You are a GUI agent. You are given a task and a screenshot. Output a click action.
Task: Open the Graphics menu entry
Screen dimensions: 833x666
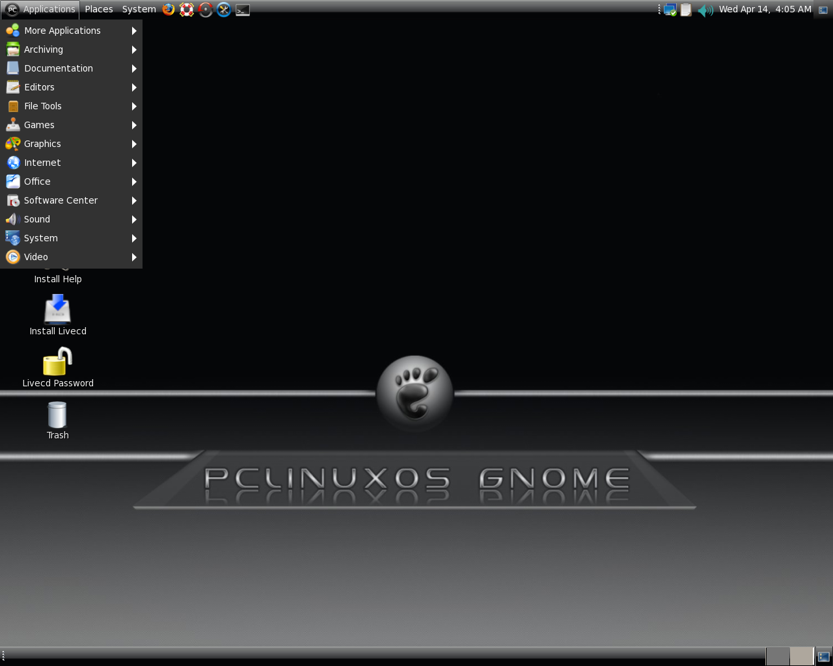[72, 144]
